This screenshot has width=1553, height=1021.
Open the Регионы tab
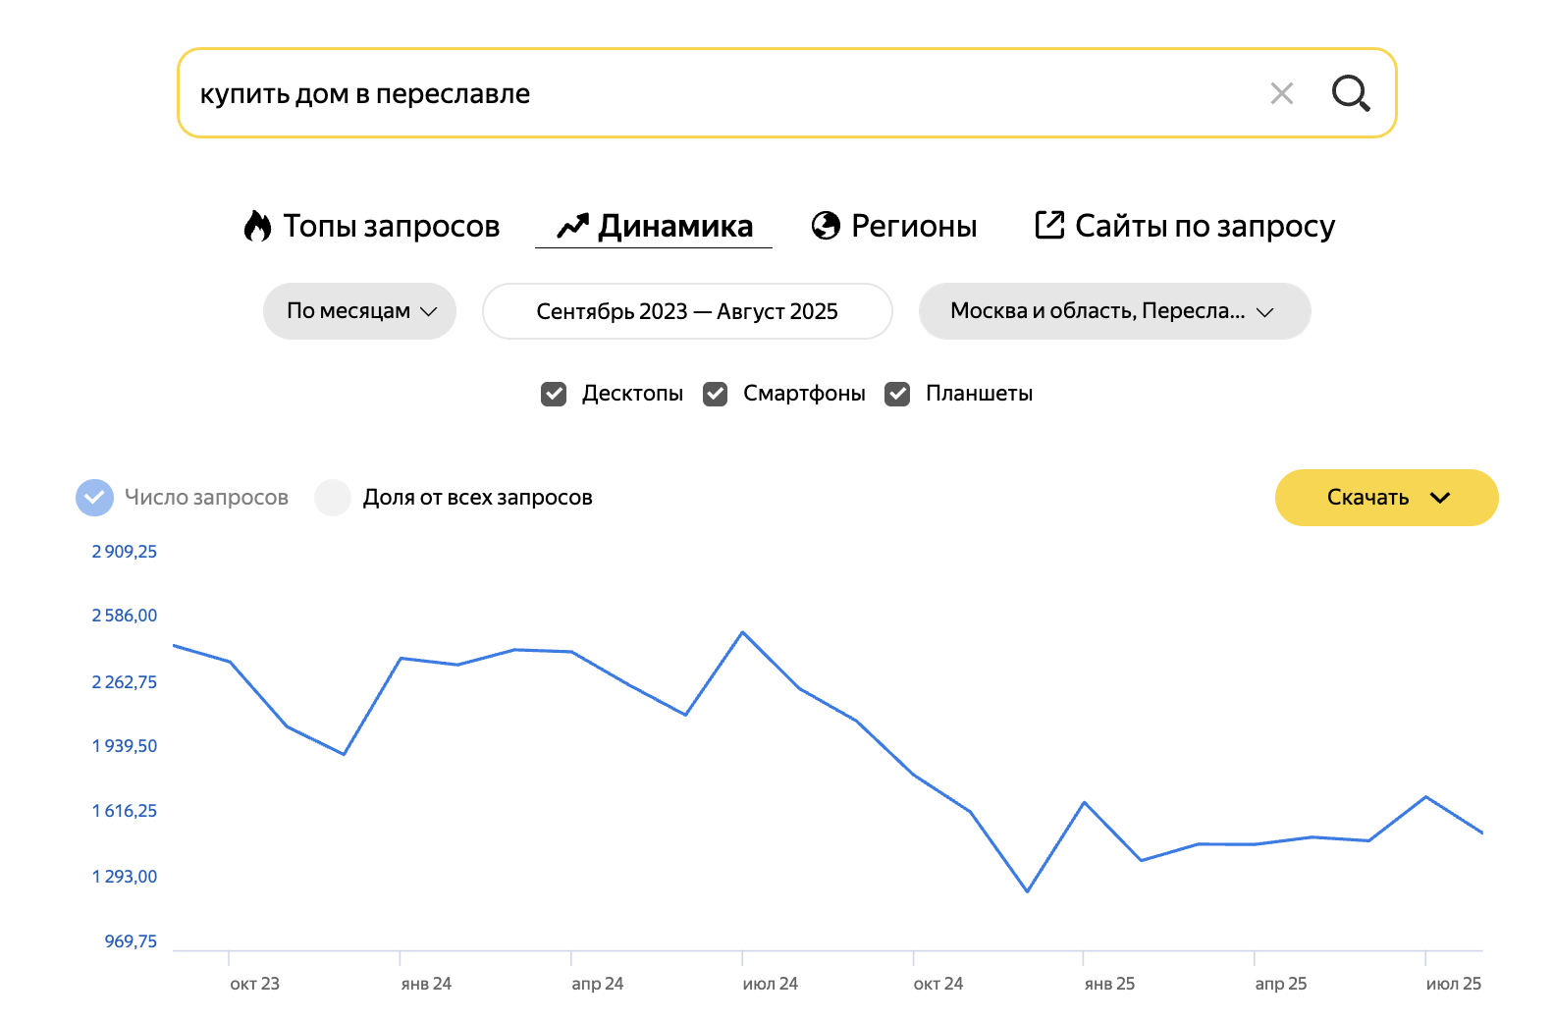[913, 226]
